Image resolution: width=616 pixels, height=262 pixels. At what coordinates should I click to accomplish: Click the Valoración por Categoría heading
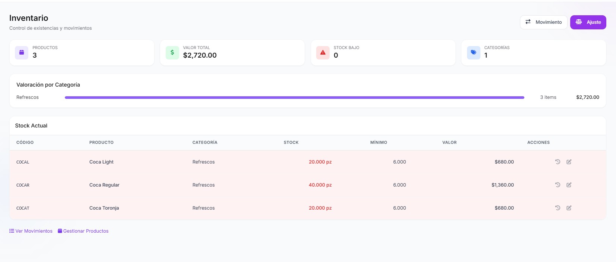click(x=48, y=85)
